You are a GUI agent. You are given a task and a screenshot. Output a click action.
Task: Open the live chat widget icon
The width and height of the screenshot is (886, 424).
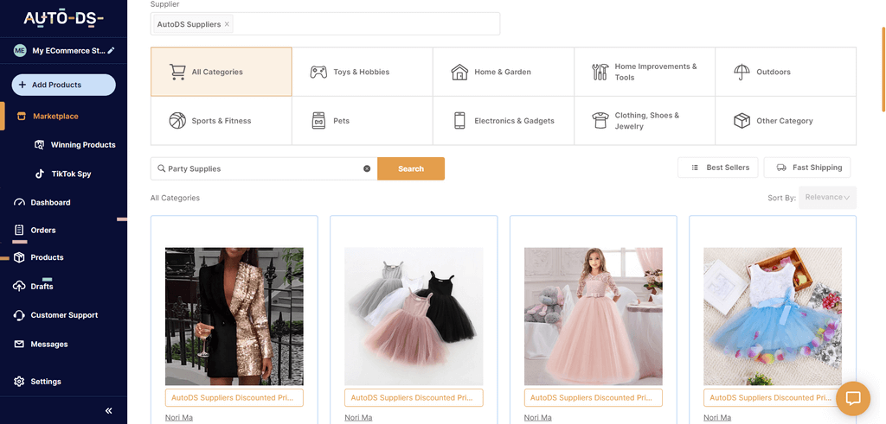(x=852, y=398)
